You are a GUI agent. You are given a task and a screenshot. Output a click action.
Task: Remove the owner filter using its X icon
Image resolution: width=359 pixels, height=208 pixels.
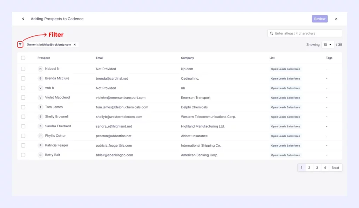coord(74,45)
